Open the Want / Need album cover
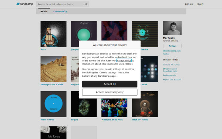The image size is (222, 139). (x=53, y=104)
